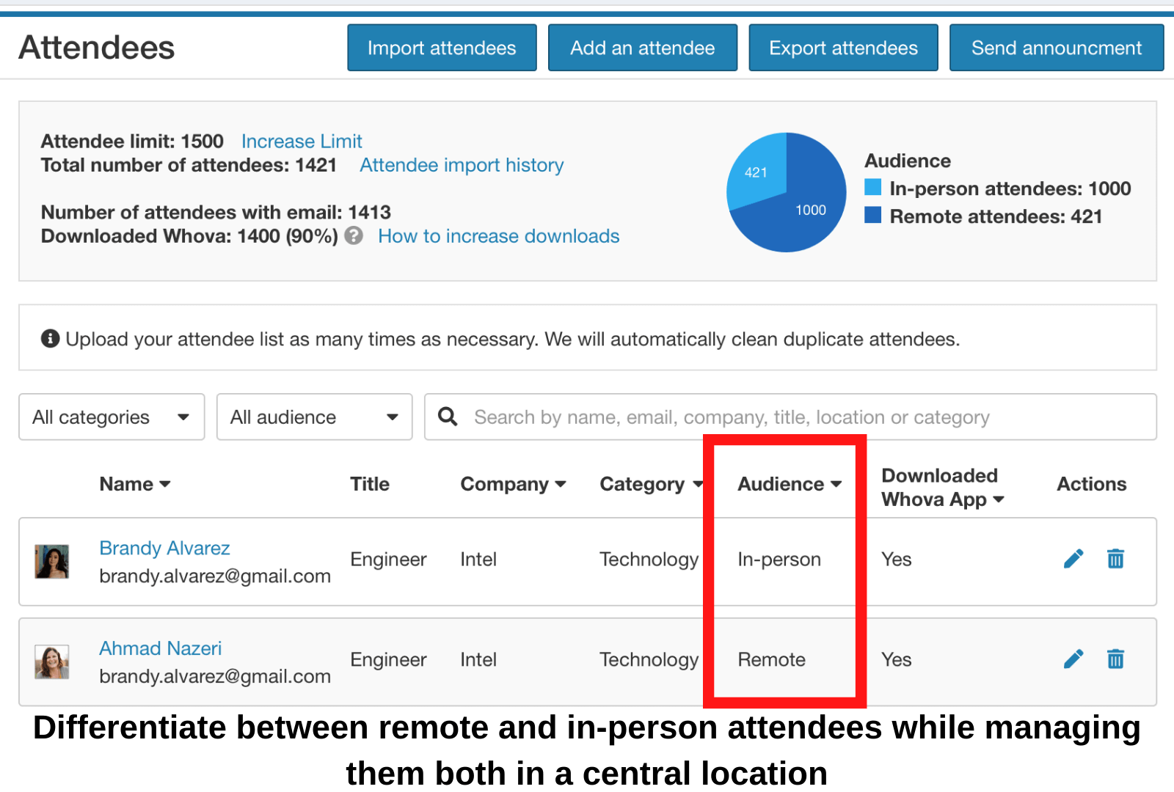Viewport: 1174px width, 792px height.
Task: Edit Brandy Alvarez with the pencil icon
Action: point(1073,559)
